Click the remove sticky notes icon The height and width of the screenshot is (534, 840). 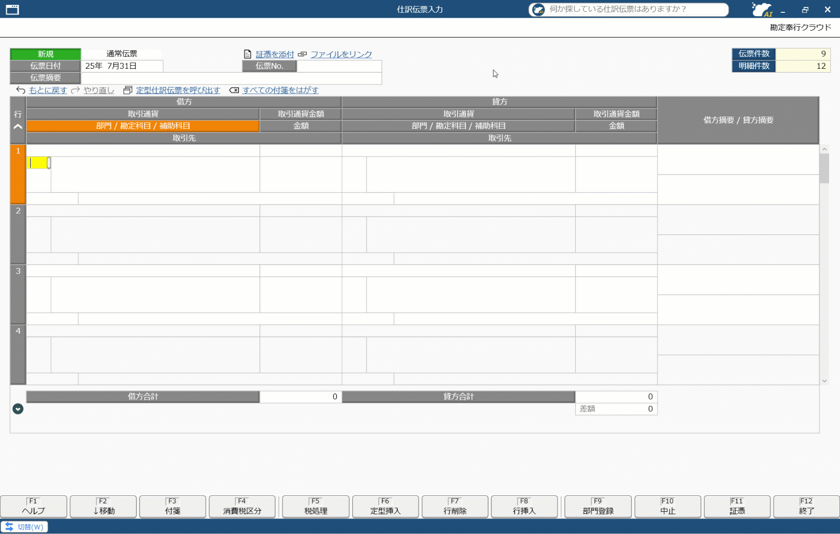coord(234,90)
